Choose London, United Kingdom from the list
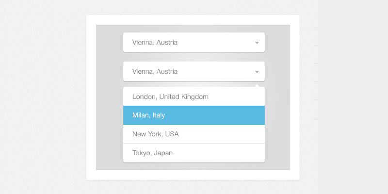Screen dimensions: 388x194 [x=194, y=97]
